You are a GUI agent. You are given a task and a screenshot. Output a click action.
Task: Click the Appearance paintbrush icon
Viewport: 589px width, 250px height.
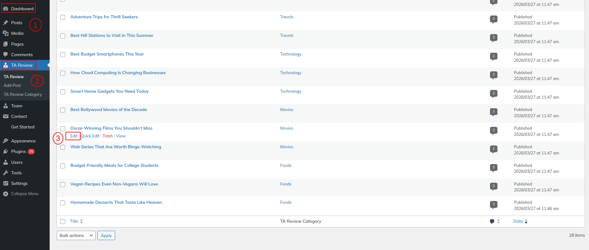(6, 141)
